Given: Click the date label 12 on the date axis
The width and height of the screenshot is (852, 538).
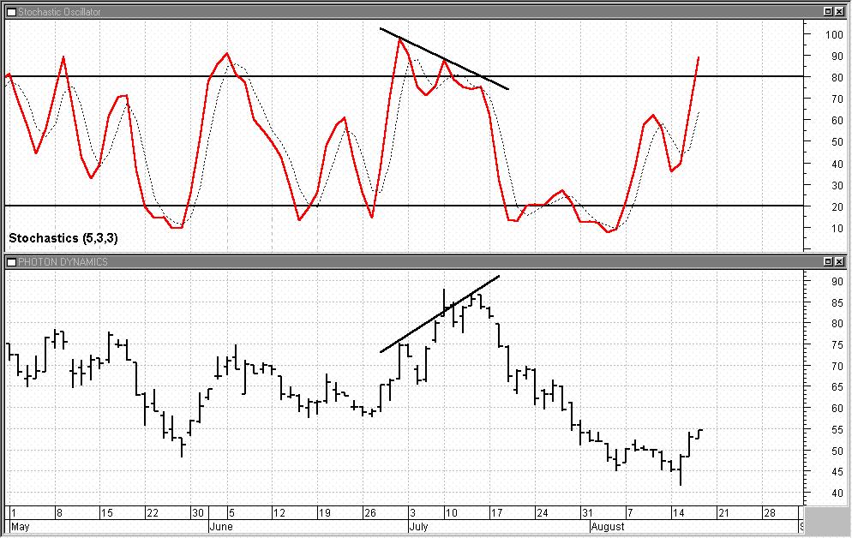Looking at the screenshot, I should click(x=279, y=513).
